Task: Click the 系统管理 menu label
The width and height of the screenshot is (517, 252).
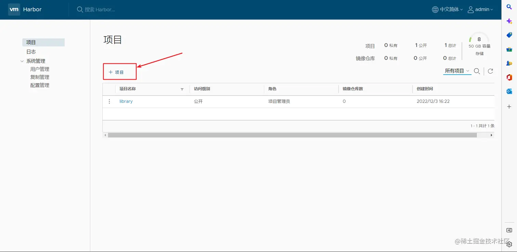Action: (36, 61)
